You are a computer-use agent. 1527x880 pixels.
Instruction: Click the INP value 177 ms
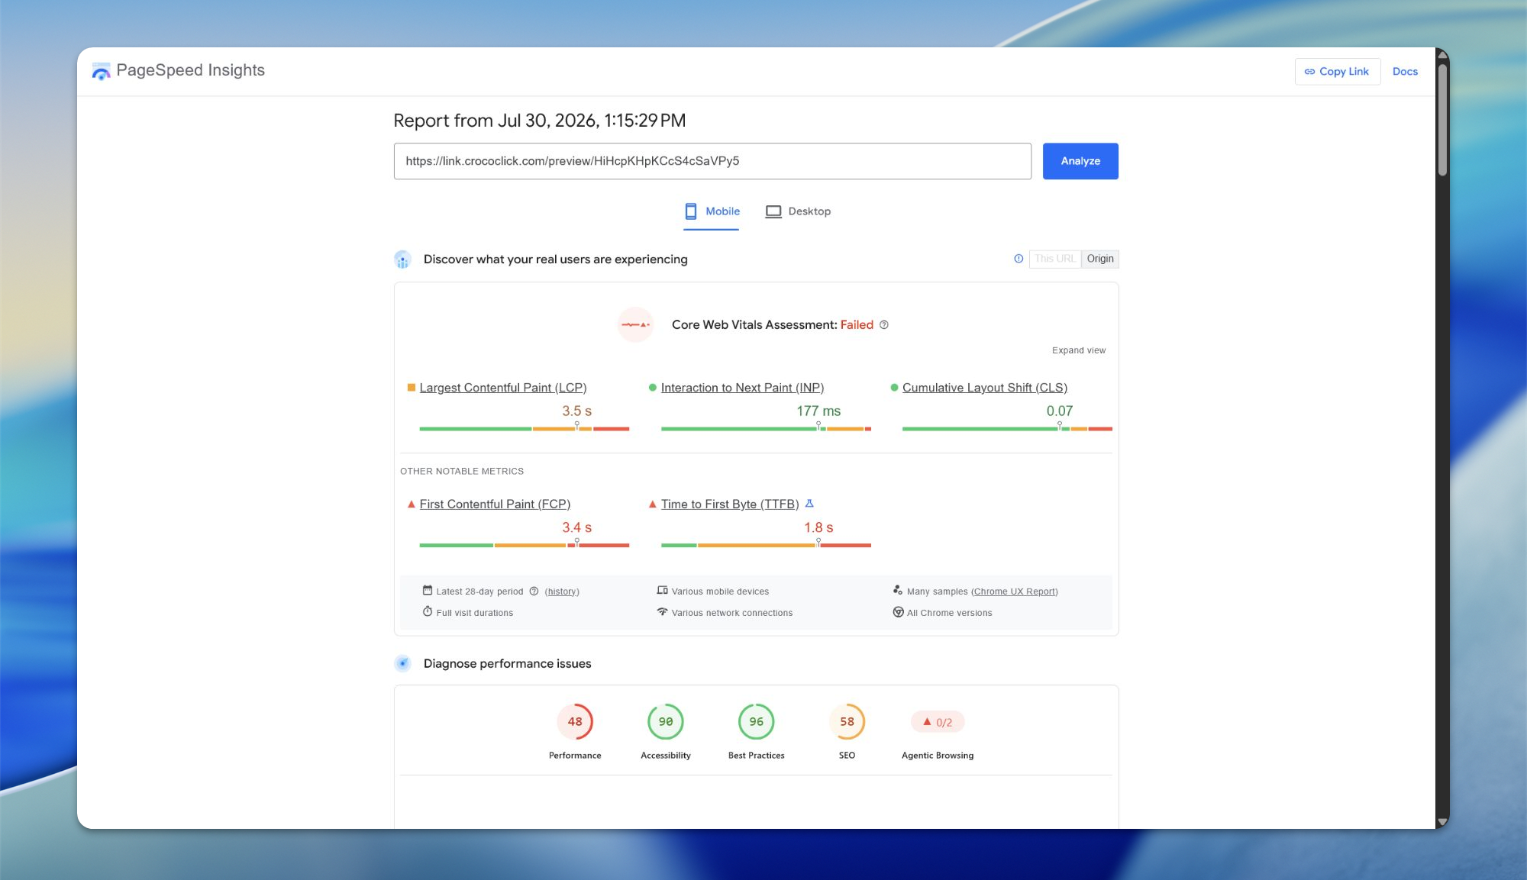click(x=818, y=411)
